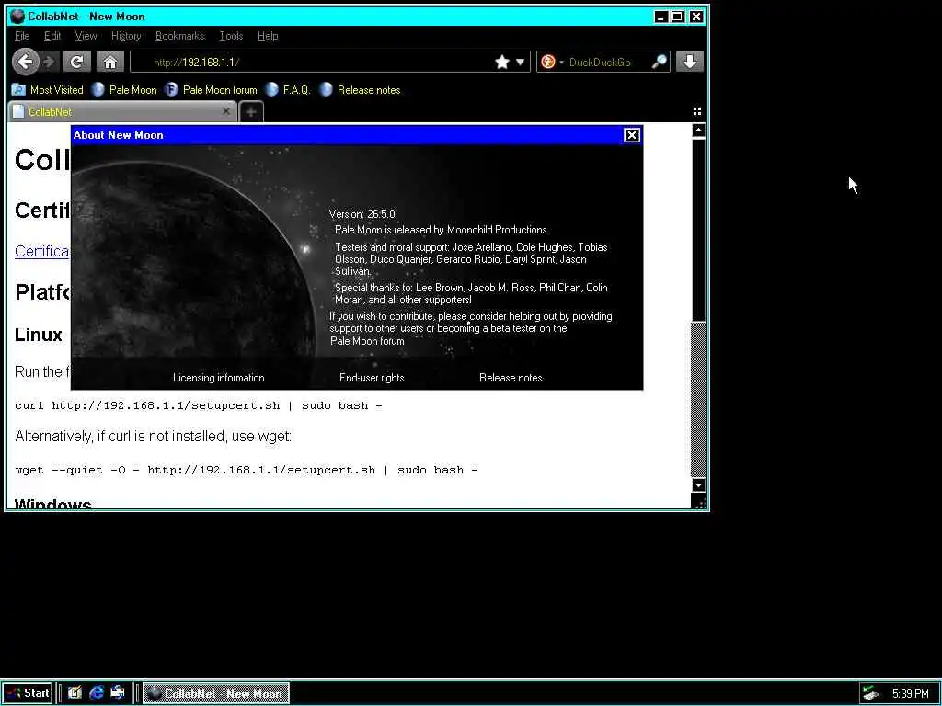Open Licensing information link

tap(219, 378)
